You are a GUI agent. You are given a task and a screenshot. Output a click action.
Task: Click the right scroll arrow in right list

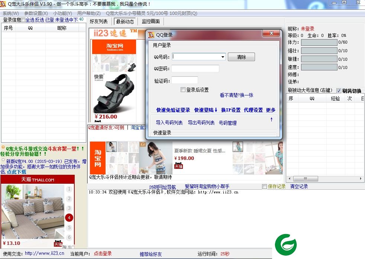361,179
